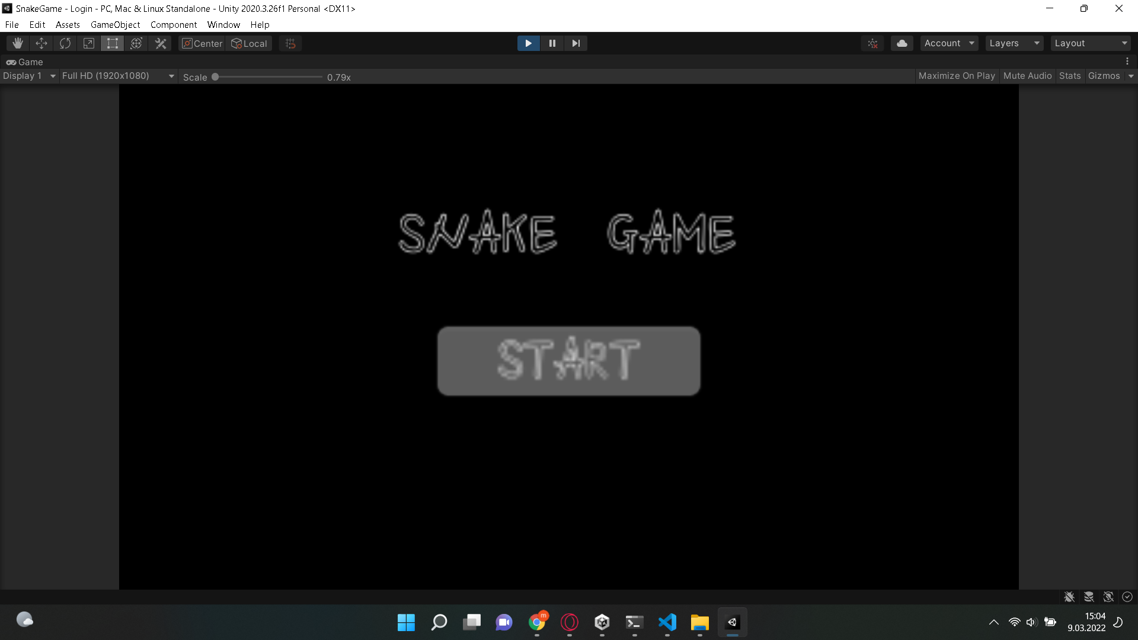Screen dimensions: 1138x640
Task: Switch tool handle pivot to Center
Action: click(202, 43)
